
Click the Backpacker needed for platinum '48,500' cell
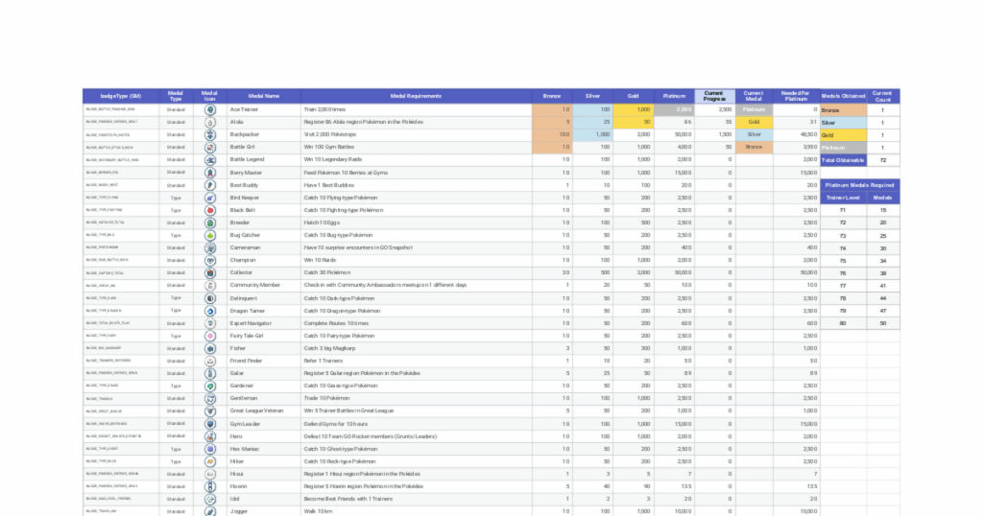[x=796, y=134]
